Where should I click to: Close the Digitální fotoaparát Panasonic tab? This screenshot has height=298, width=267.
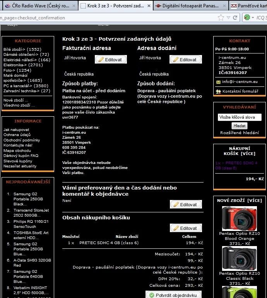point(224,6)
